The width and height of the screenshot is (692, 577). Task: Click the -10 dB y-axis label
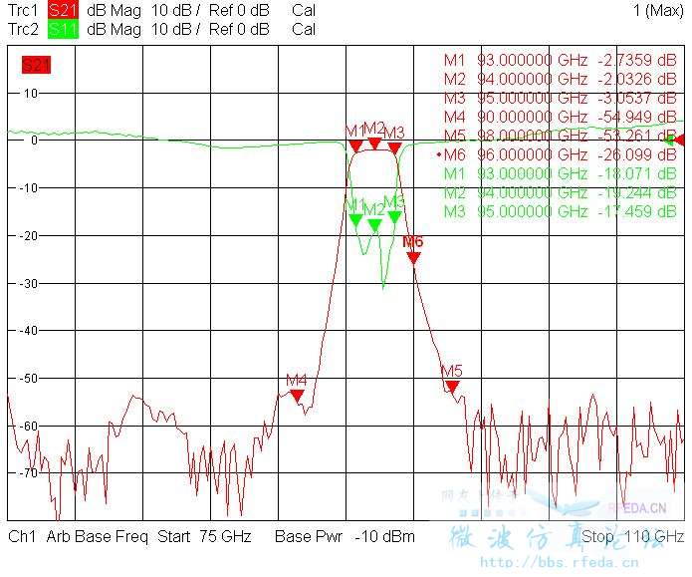(x=28, y=188)
